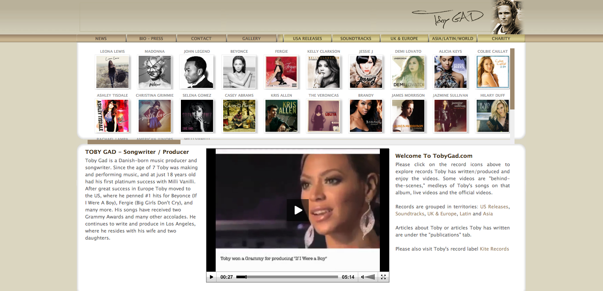This screenshot has width=603, height=291.
Task: Open the John Legend record icon
Action: [x=197, y=72]
